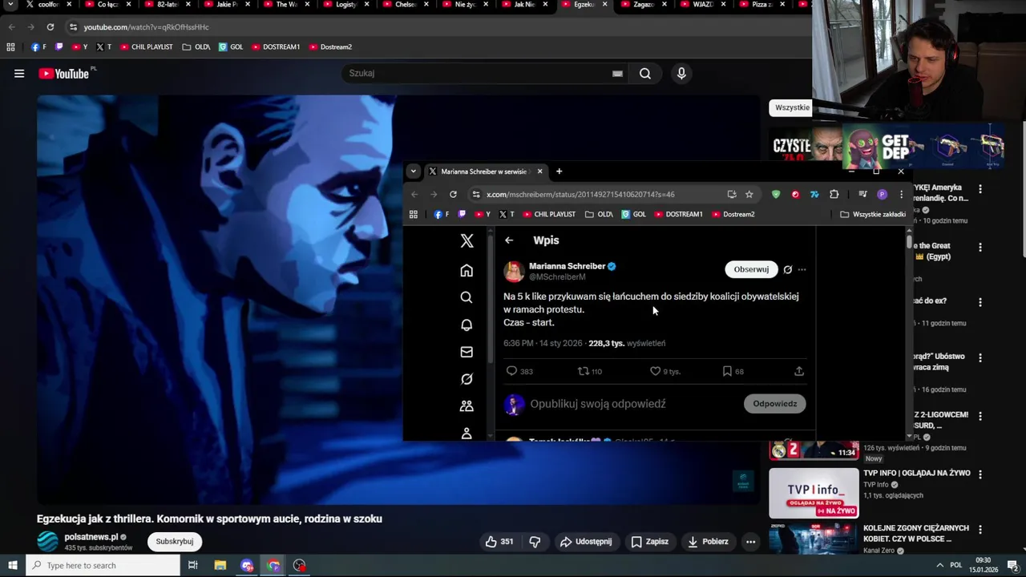Open a new tab in the X window
1026x577 pixels.
click(559, 171)
